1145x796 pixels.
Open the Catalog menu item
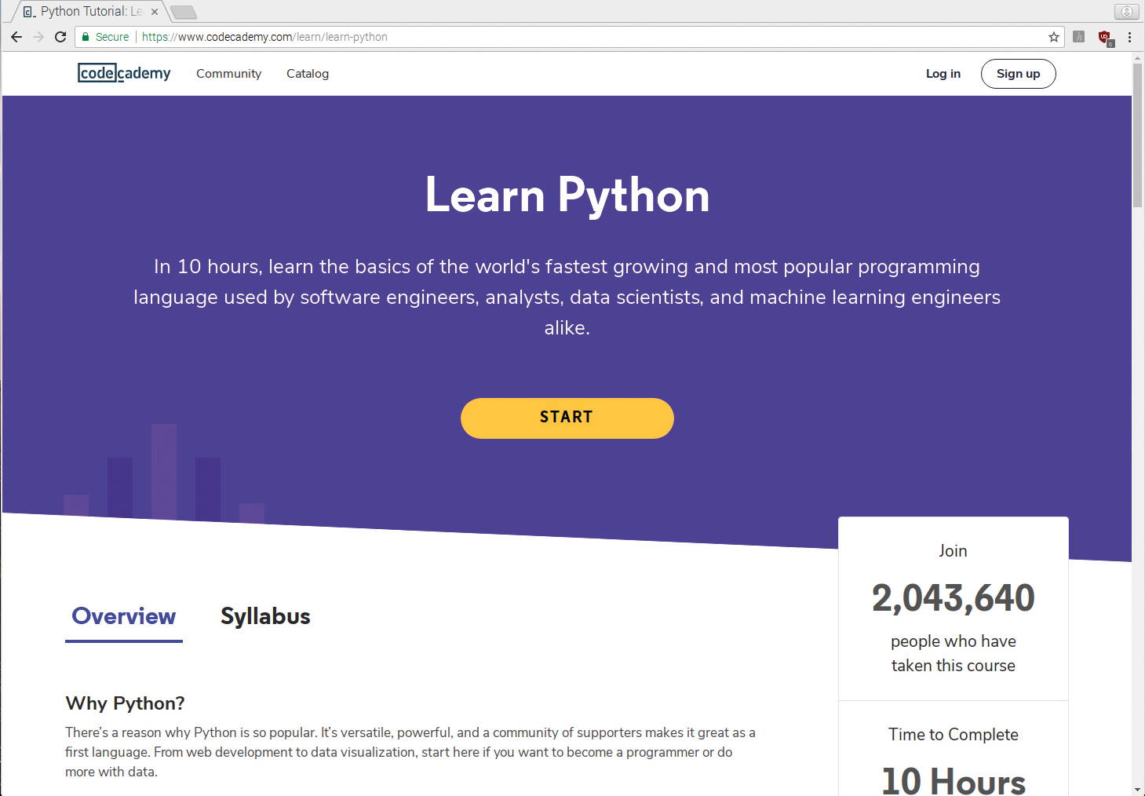tap(308, 74)
